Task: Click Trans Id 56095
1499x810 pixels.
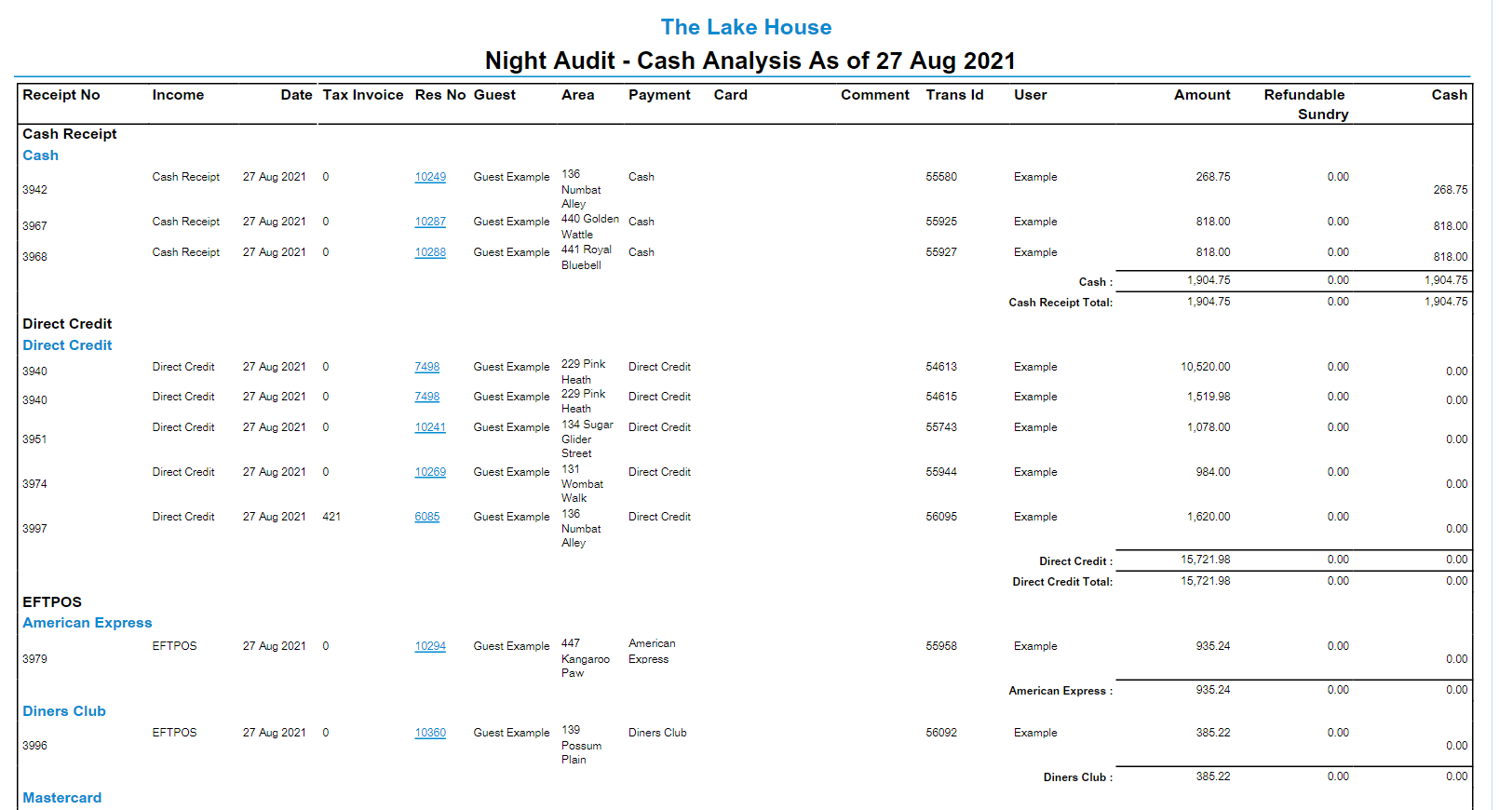Action: click(941, 517)
